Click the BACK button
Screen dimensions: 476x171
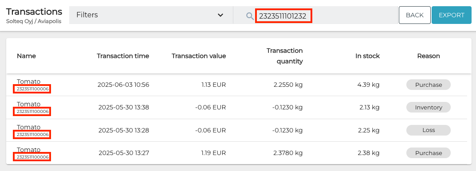415,15
